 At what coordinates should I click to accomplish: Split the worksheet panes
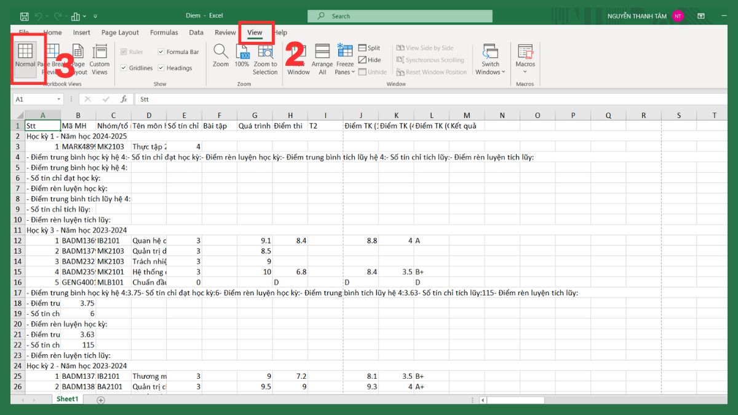click(369, 47)
